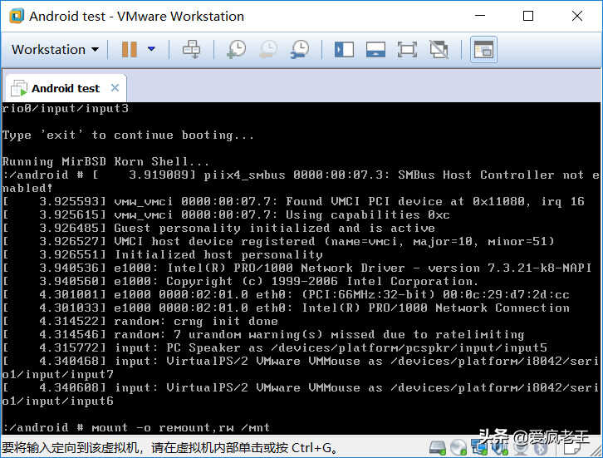Enter full screen mode
The width and height of the screenshot is (603, 458).
click(x=407, y=50)
